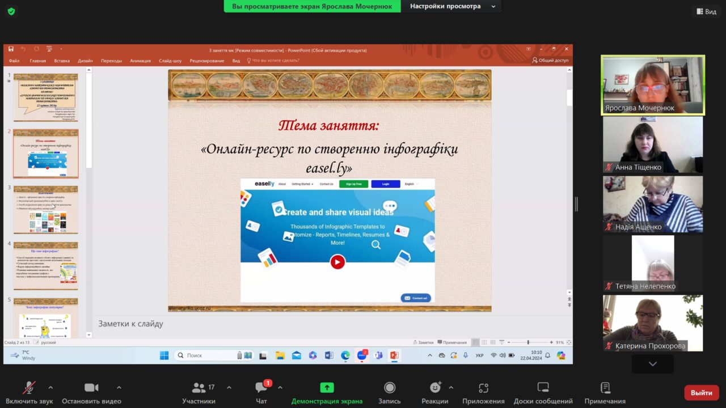Start recording with the Запись icon

390,388
